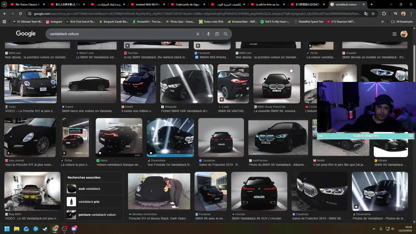Open the taskbar volume speaker icon
The width and height of the screenshot is (416, 234).
(x=393, y=229)
